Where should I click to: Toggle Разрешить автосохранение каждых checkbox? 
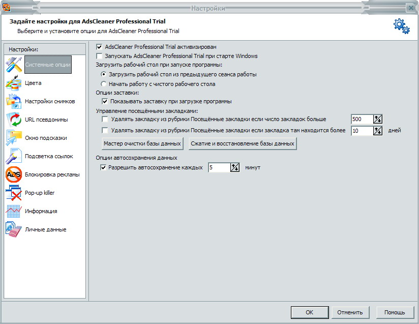tap(103, 168)
